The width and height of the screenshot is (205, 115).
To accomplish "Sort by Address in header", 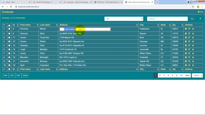I will 98,25.
